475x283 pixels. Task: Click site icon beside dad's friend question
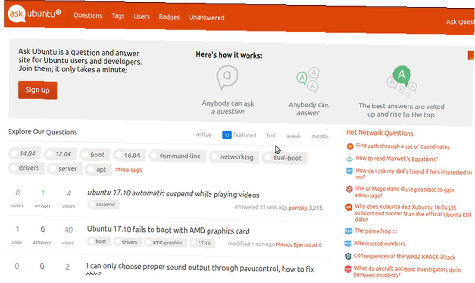(x=349, y=171)
